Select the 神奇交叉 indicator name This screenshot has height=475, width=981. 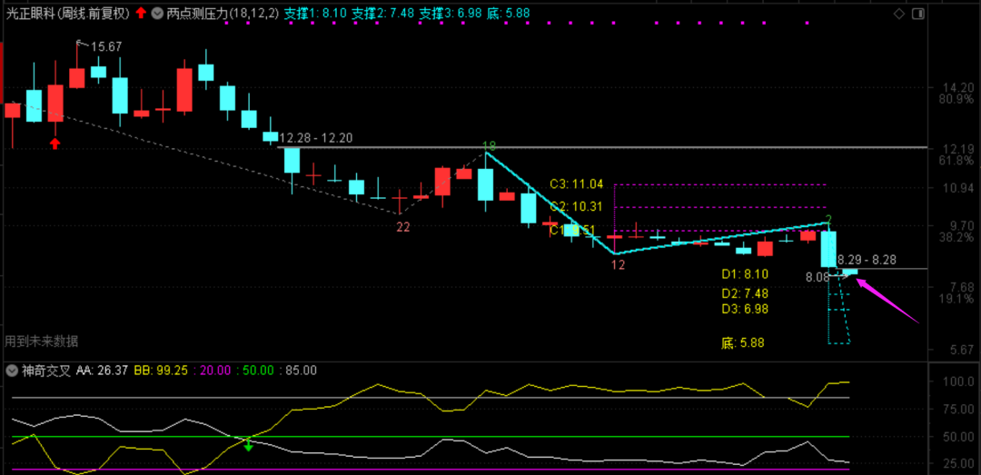pos(46,371)
